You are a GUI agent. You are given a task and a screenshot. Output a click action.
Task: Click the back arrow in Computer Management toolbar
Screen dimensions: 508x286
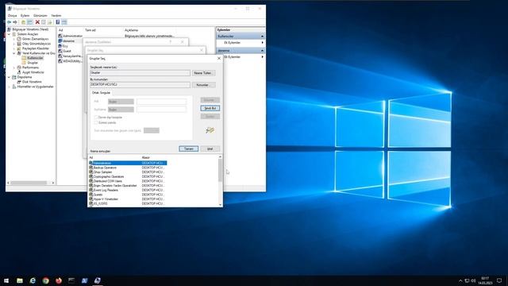click(x=9, y=22)
